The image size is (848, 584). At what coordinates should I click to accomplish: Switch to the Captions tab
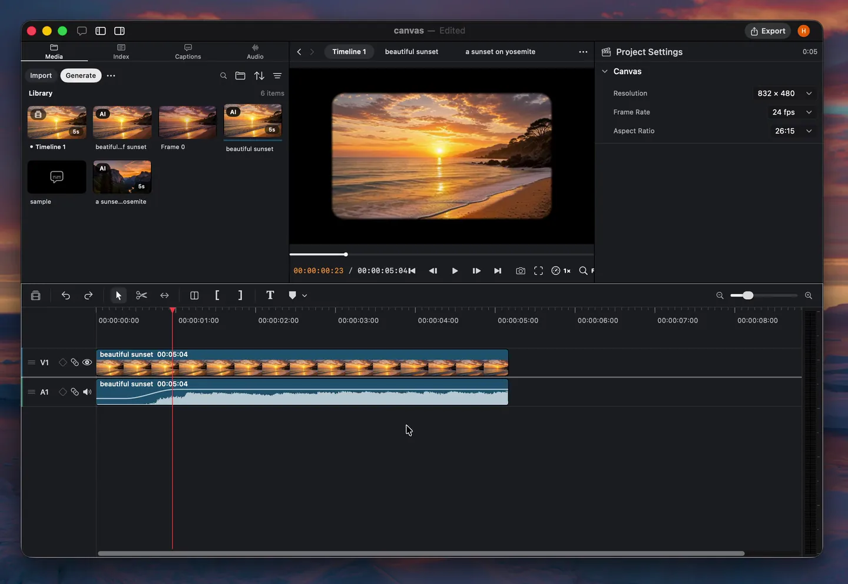pos(188,52)
